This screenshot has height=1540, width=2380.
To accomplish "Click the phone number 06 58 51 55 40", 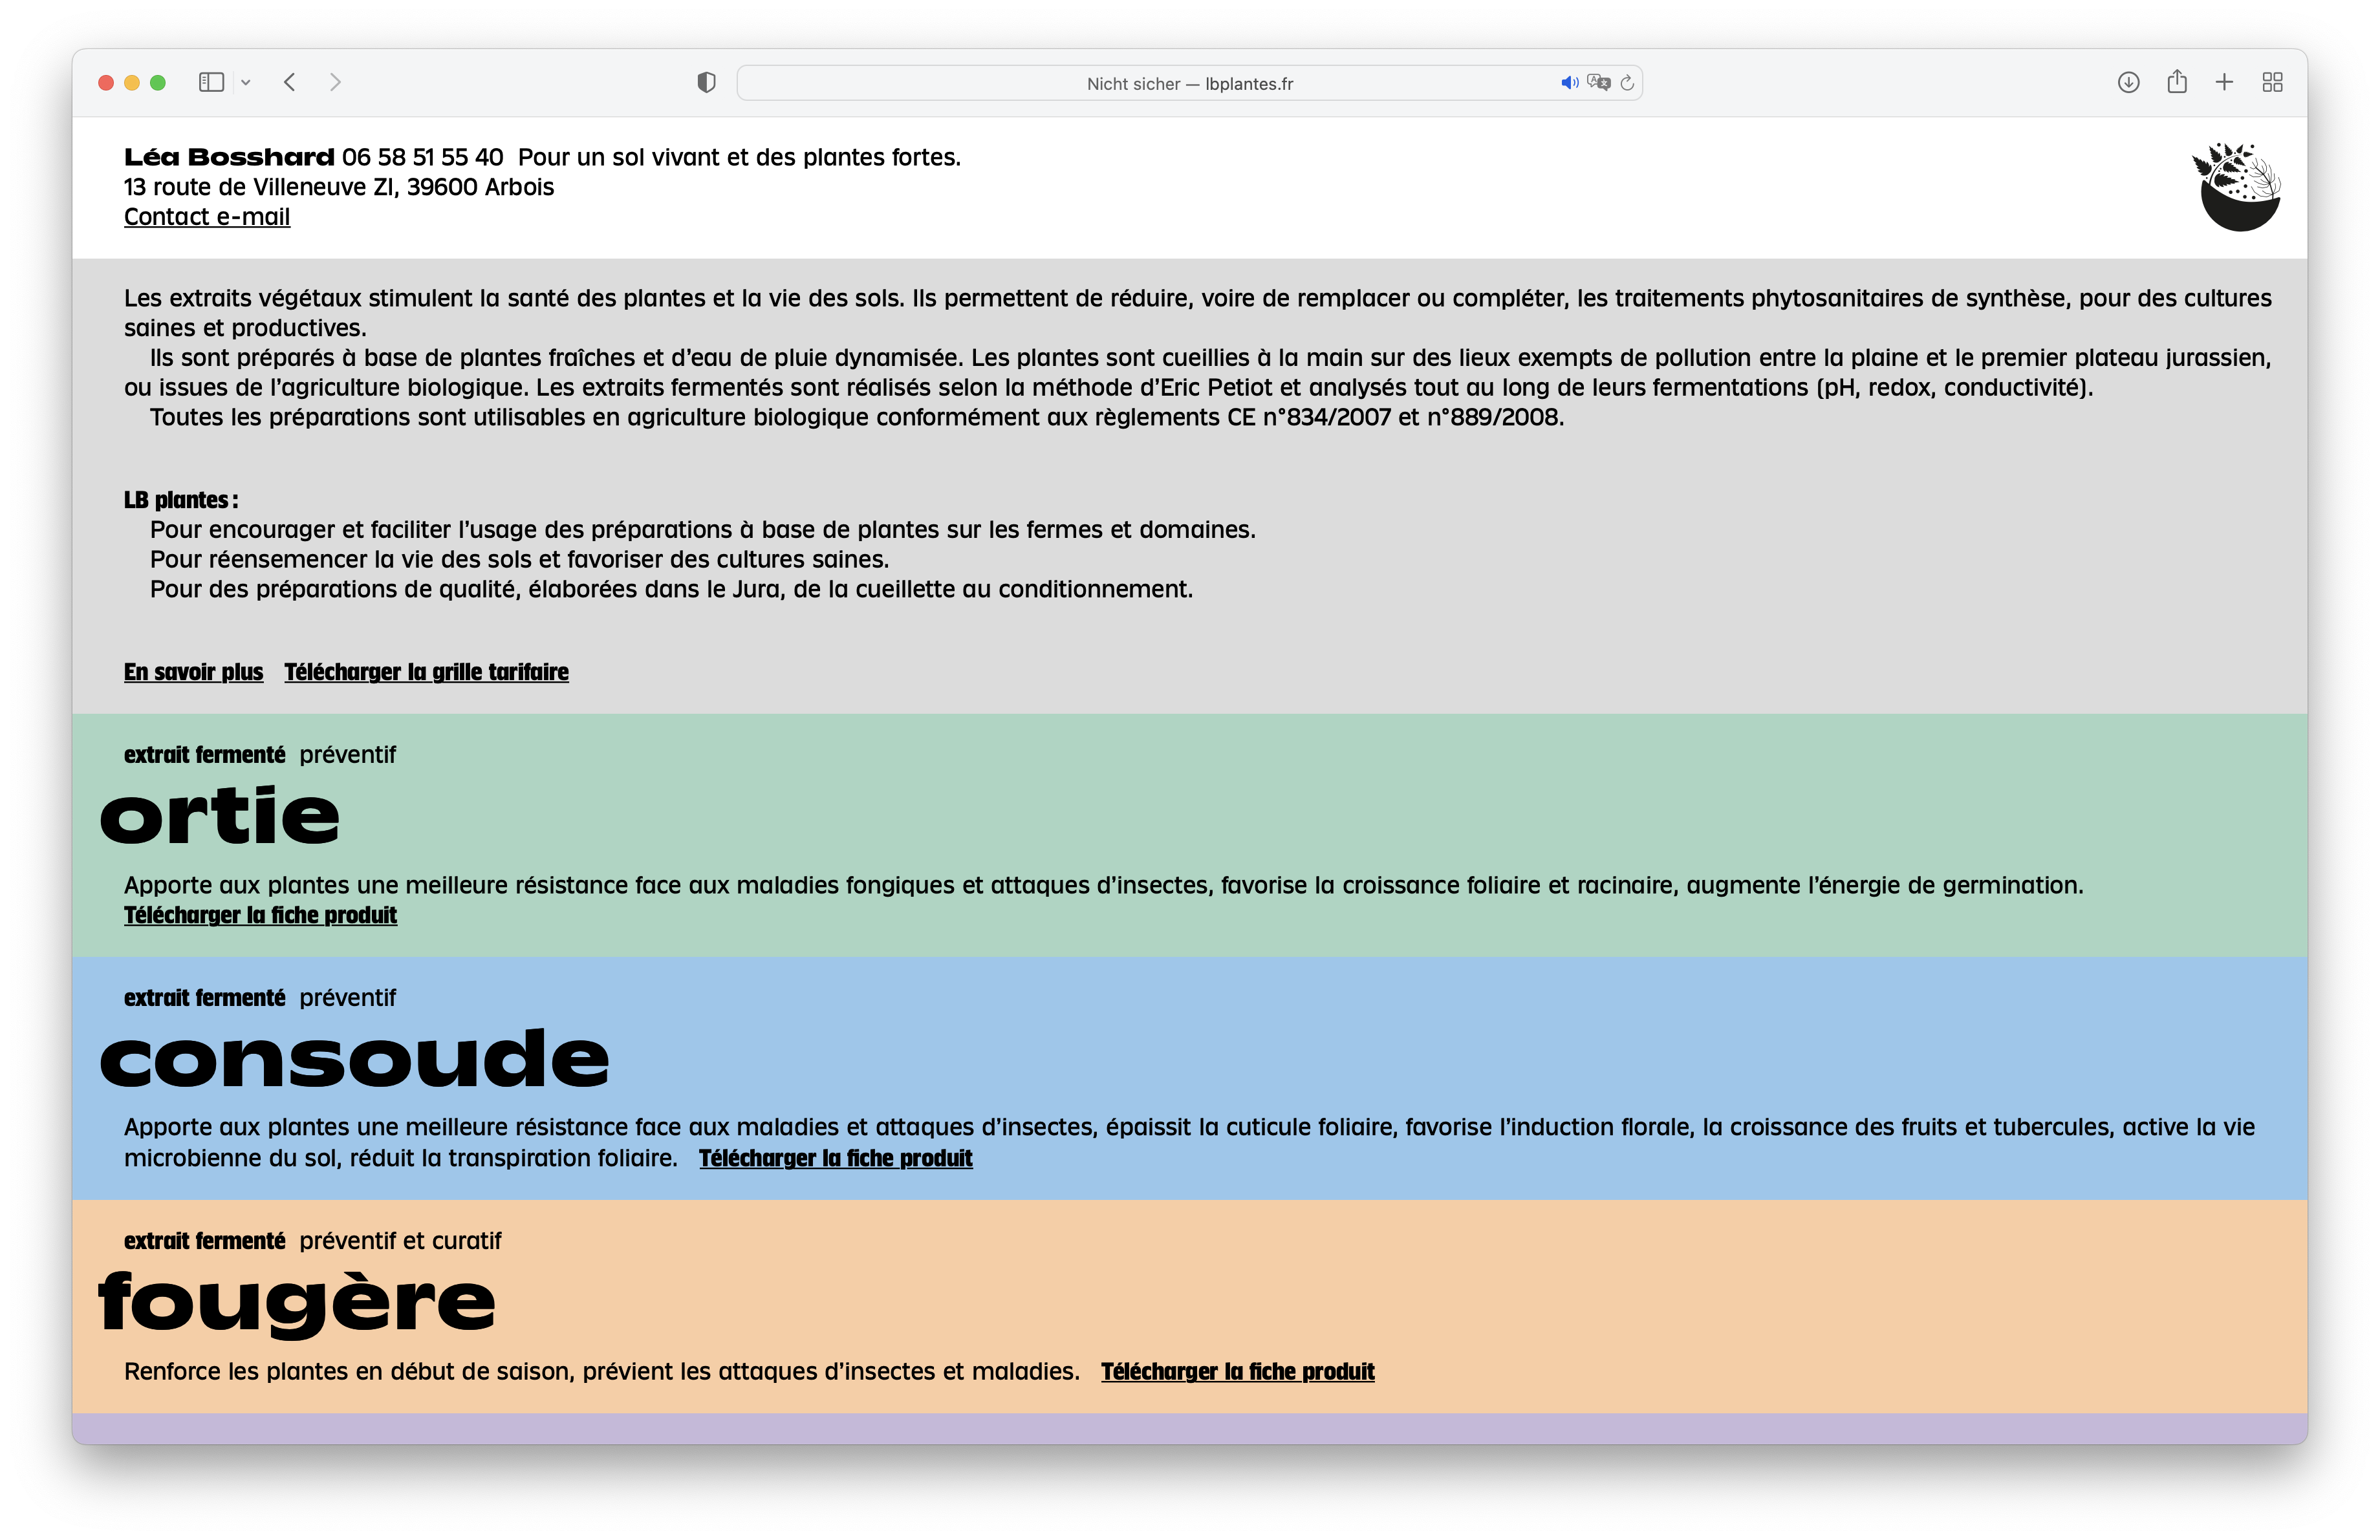I will (x=422, y=158).
